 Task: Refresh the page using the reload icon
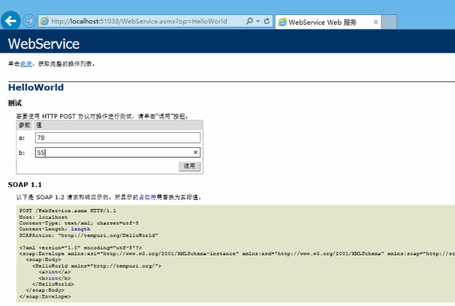pos(266,21)
